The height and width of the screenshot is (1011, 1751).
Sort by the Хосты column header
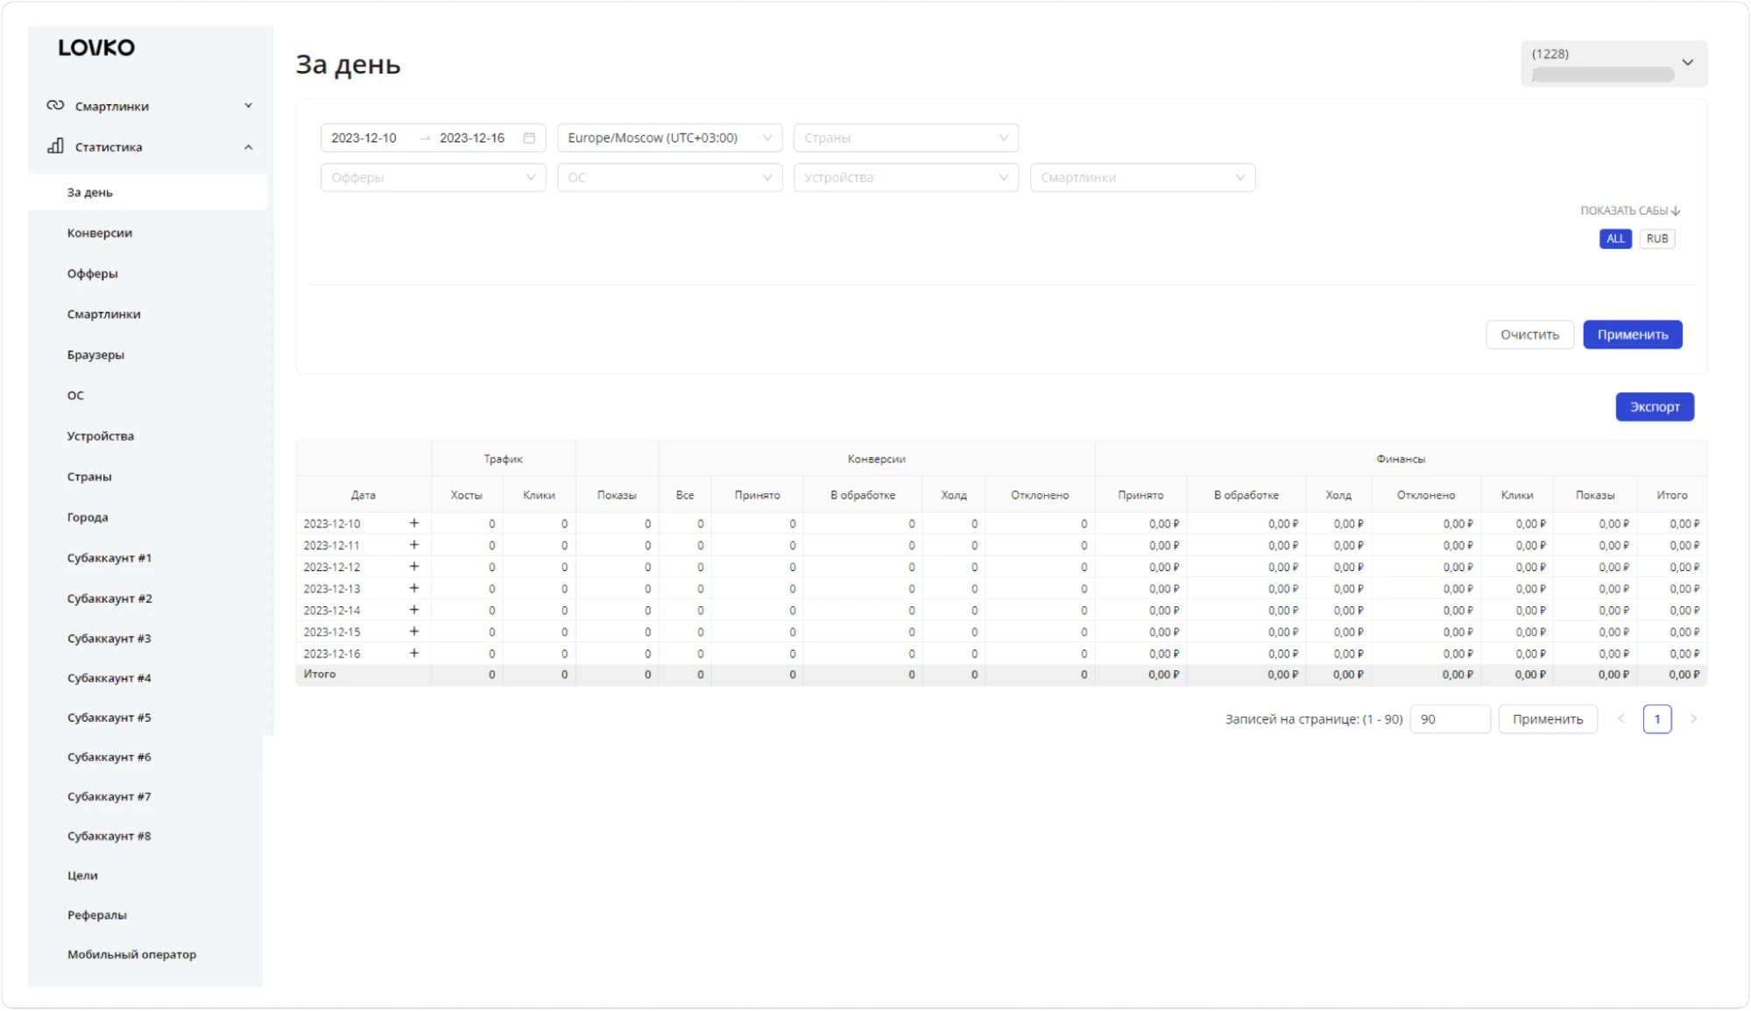click(x=466, y=495)
